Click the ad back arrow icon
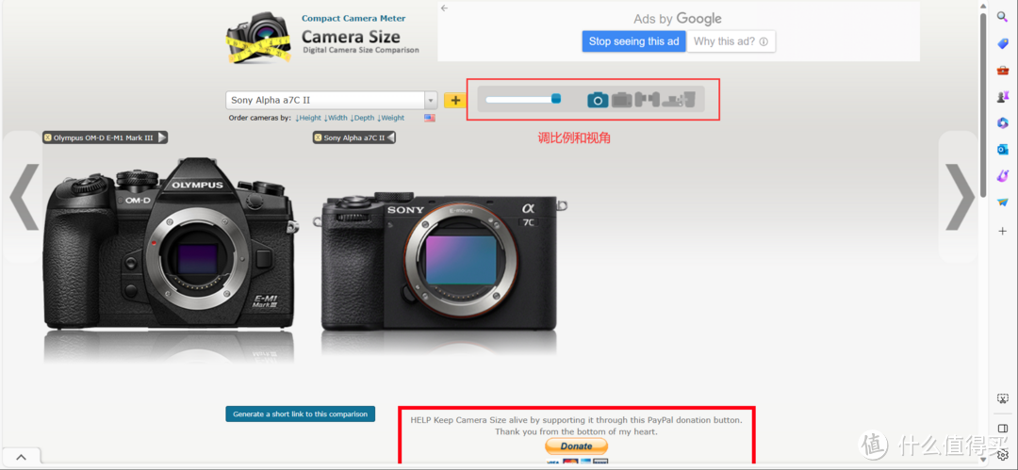 [444, 8]
